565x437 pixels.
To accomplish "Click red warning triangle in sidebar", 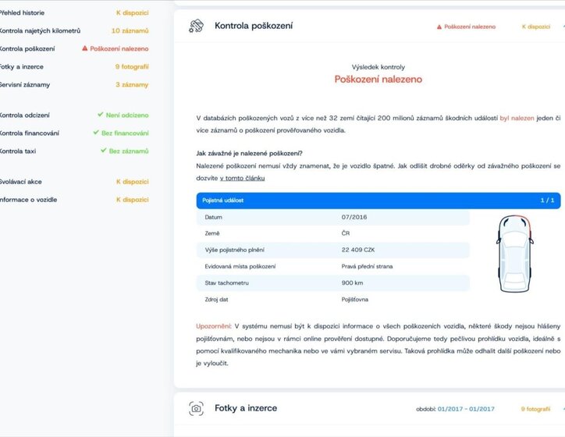I will tap(84, 48).
